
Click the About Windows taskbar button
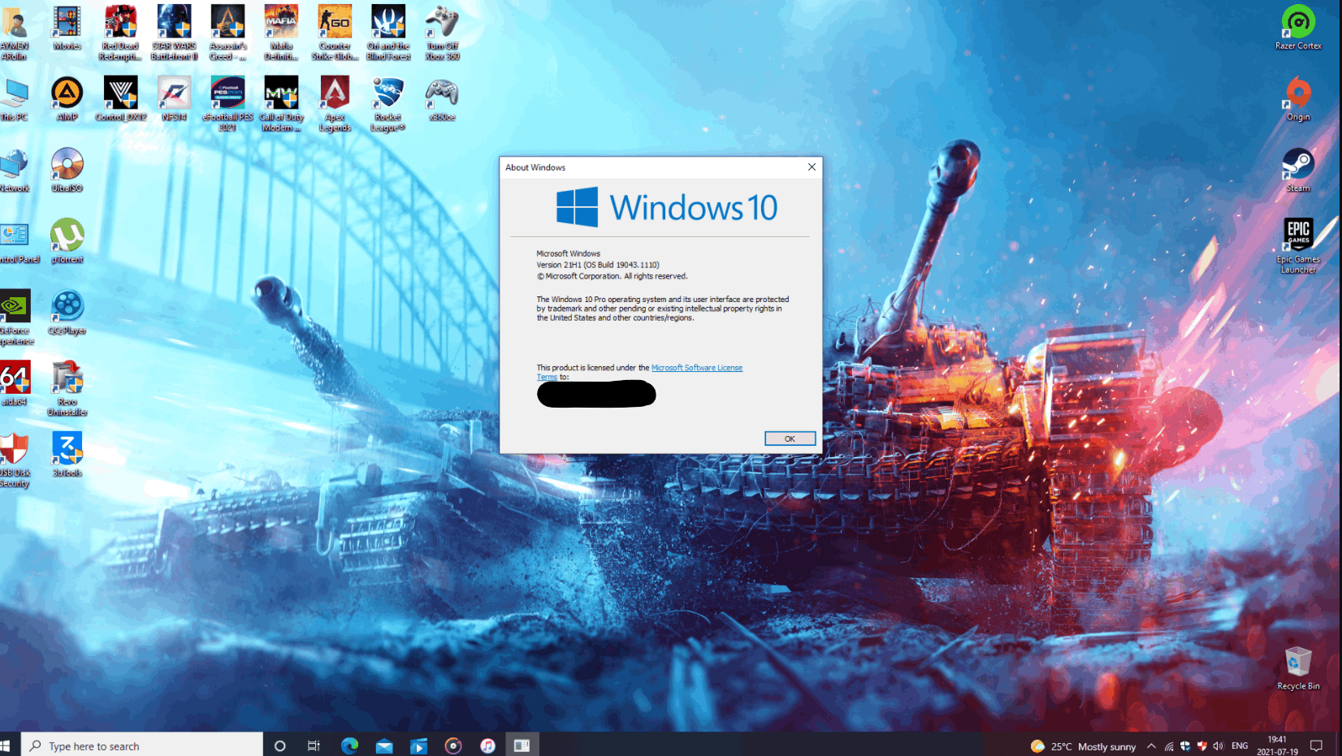[522, 745]
